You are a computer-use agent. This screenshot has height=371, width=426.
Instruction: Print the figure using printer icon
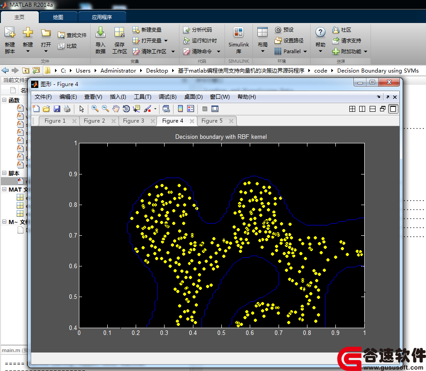point(67,109)
